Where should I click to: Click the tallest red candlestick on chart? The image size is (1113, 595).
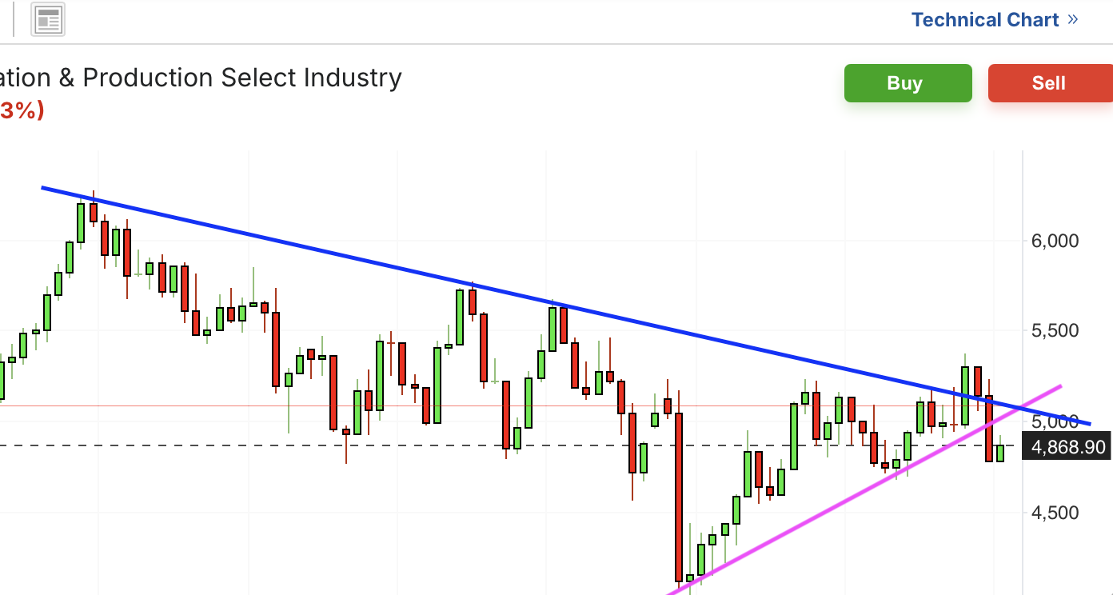tap(679, 496)
